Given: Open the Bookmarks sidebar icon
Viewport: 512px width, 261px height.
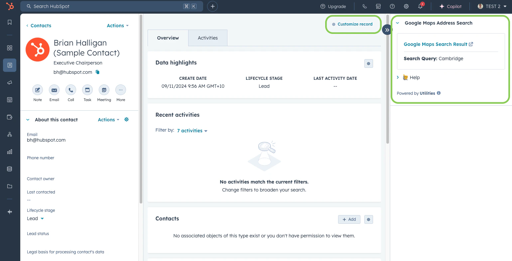Looking at the screenshot, I should [10, 22].
